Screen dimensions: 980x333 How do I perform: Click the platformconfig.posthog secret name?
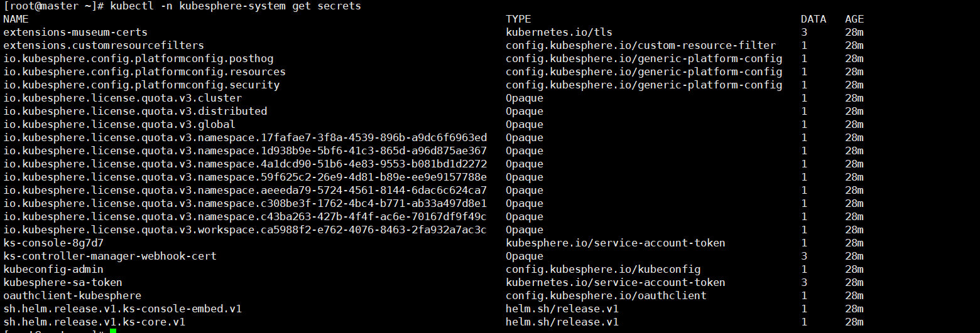tap(138, 59)
